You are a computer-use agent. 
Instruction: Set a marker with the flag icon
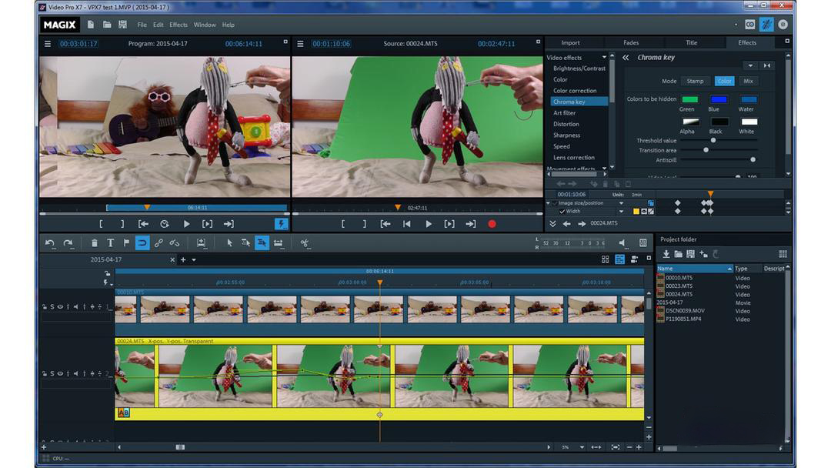coord(126,243)
